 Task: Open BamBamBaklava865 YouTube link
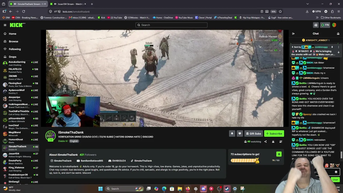(90, 161)
